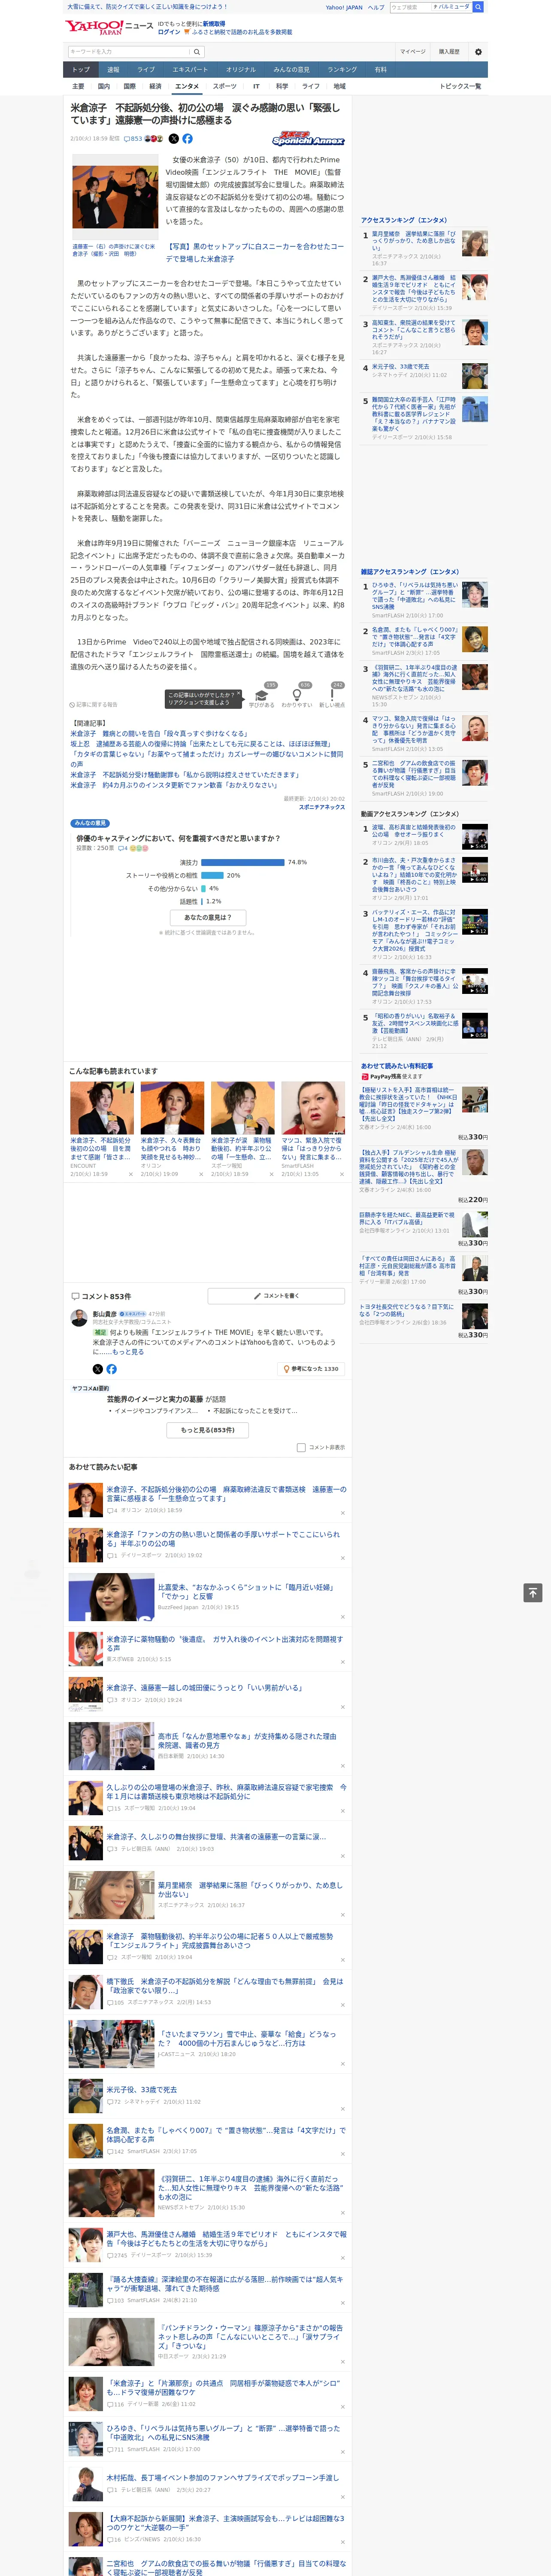The width and height of the screenshot is (551, 2576).
Task: Share the article on X below the headline
Action: pyautogui.click(x=173, y=139)
